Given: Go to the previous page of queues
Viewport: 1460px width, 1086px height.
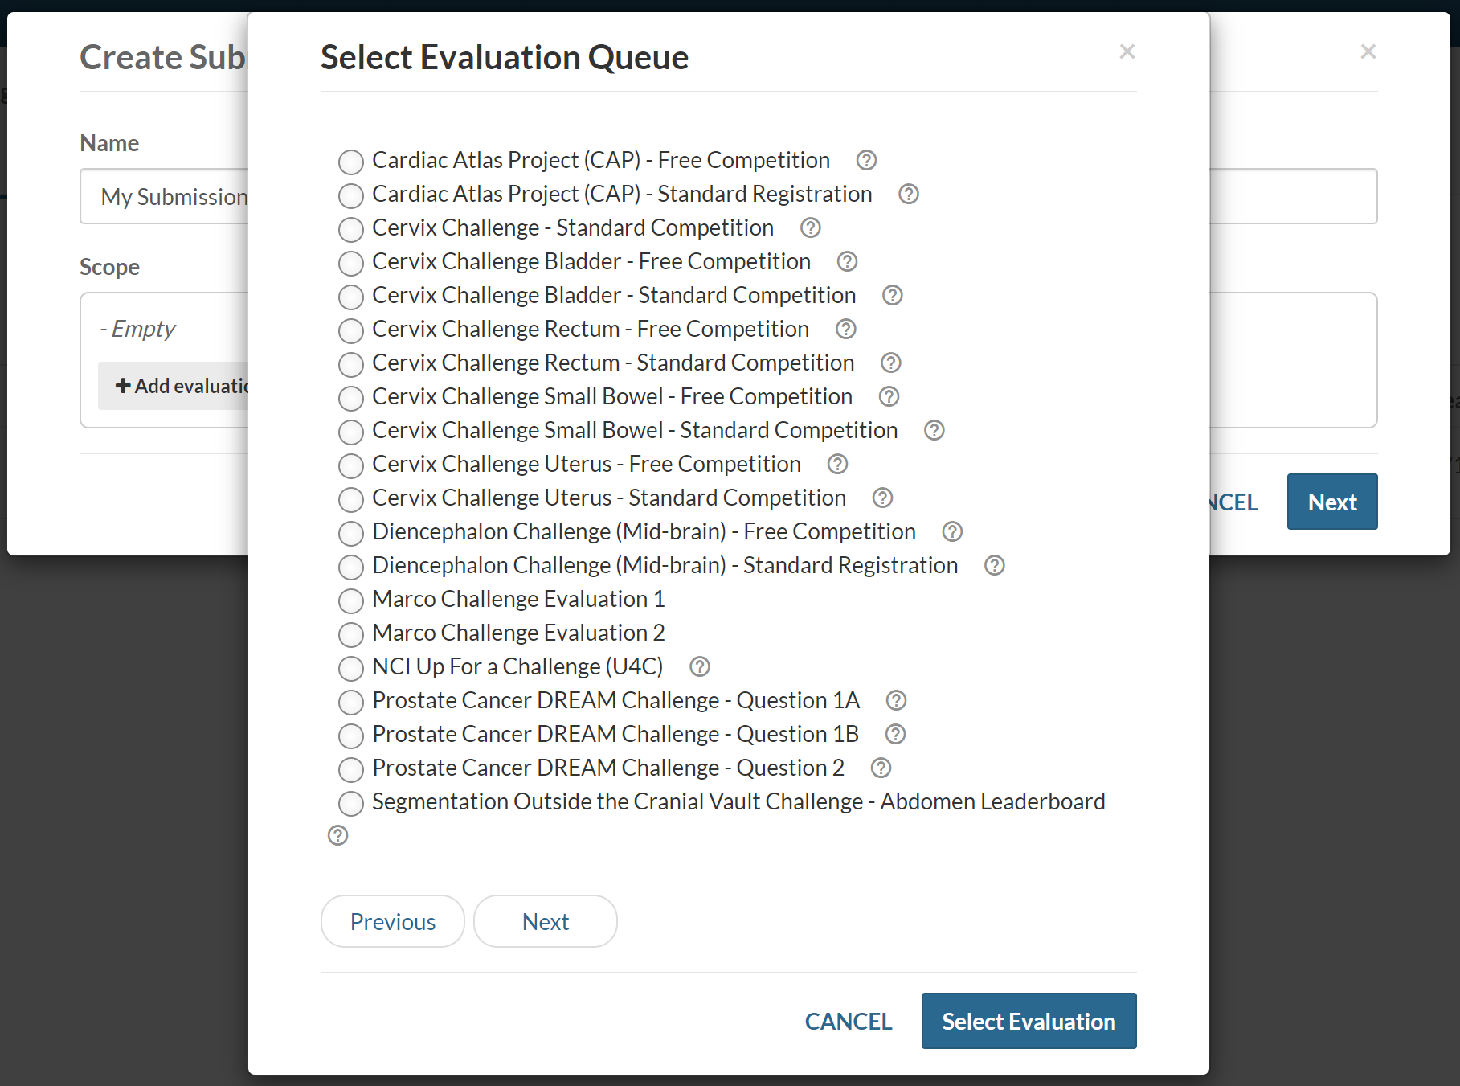Looking at the screenshot, I should (x=392, y=921).
